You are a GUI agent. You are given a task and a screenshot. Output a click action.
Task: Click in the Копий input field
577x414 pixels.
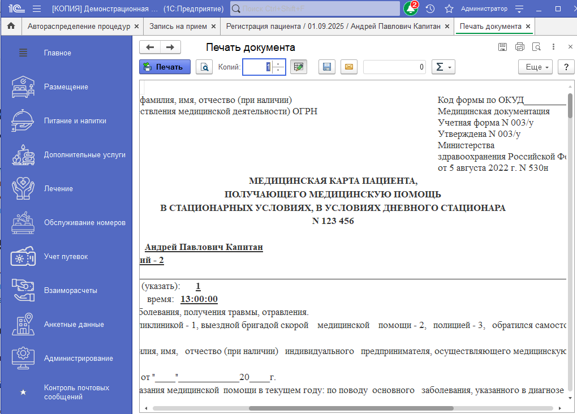pos(258,67)
